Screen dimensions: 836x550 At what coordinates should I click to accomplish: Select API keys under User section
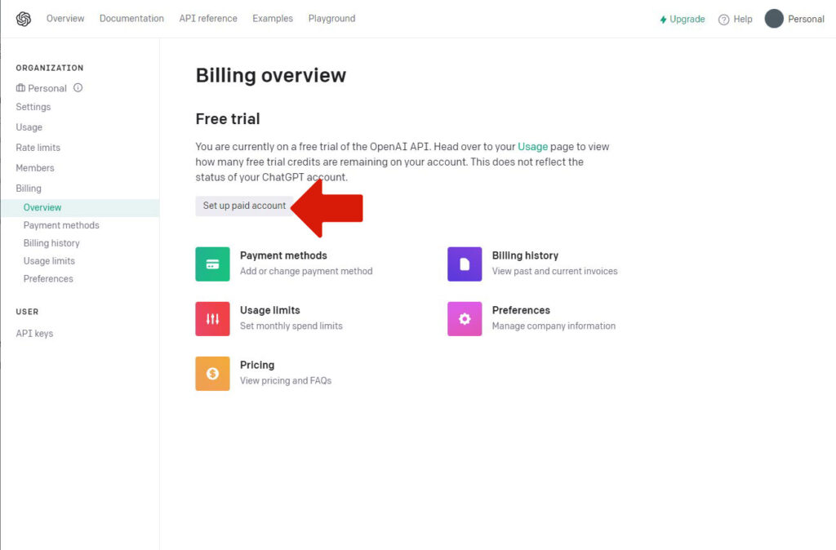[34, 334]
